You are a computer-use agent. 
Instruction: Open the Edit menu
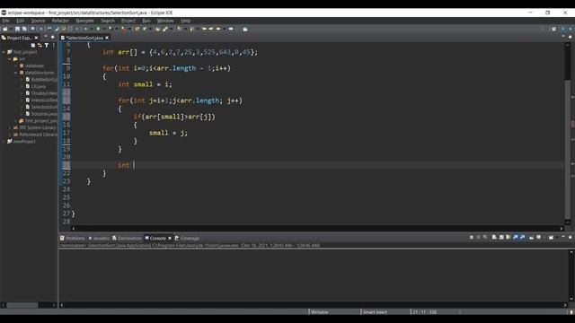click(x=20, y=21)
